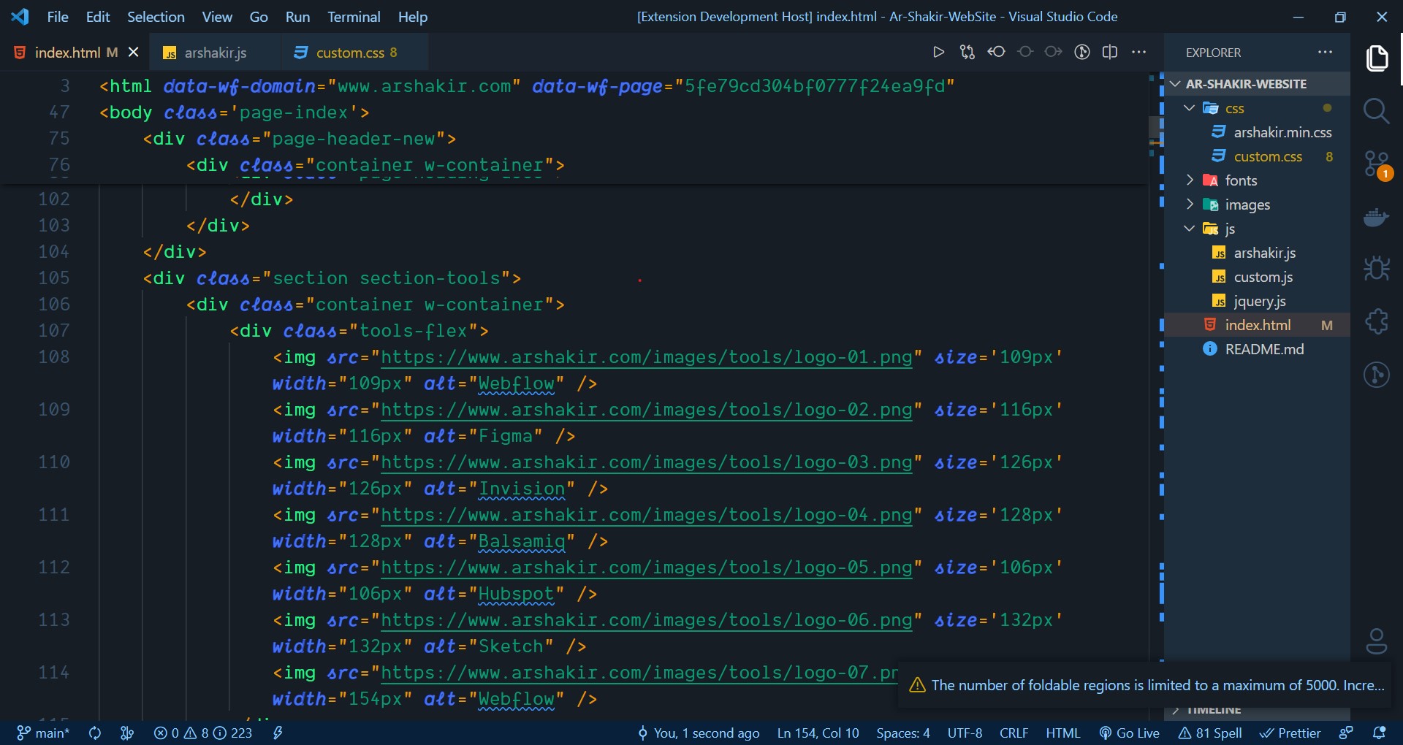Click the feedback icon in the status bar
This screenshot has height=745, width=1403.
pyautogui.click(x=1346, y=733)
